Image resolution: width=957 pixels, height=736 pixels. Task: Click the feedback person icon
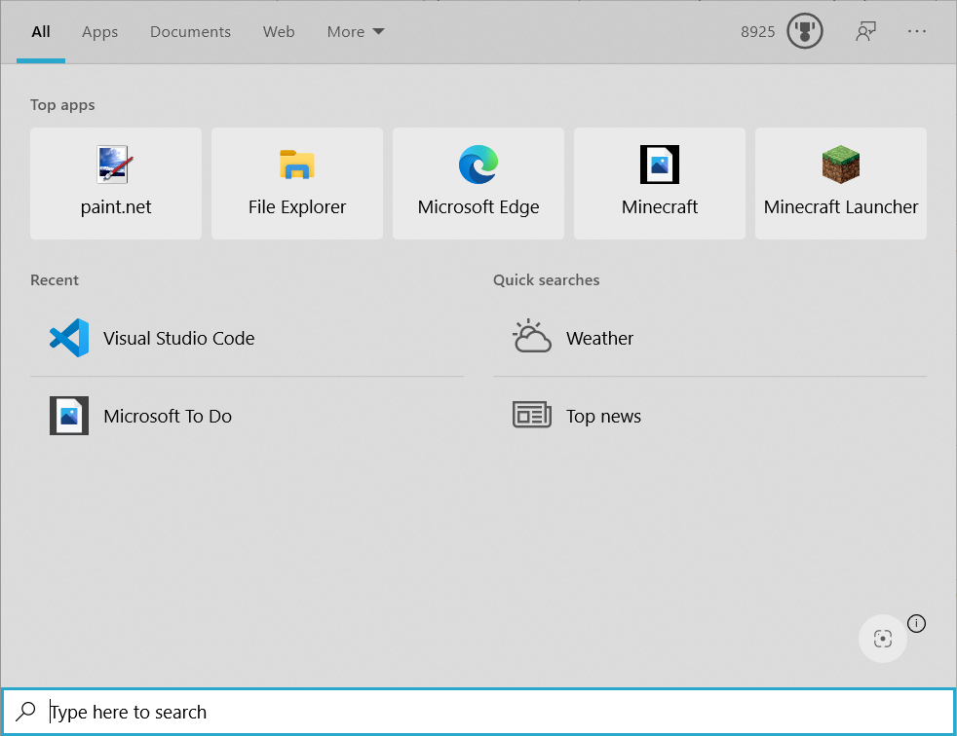(865, 31)
